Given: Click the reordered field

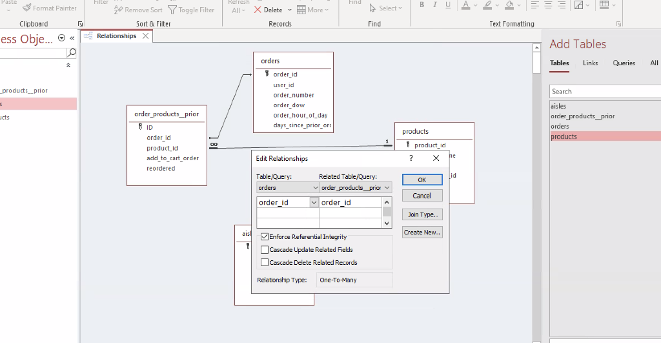Looking at the screenshot, I should click(x=161, y=169).
